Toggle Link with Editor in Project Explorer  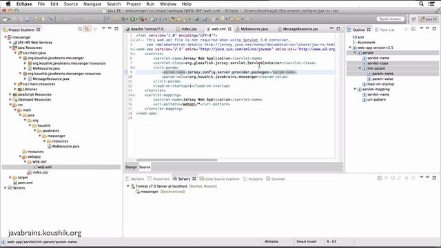click(87, 29)
